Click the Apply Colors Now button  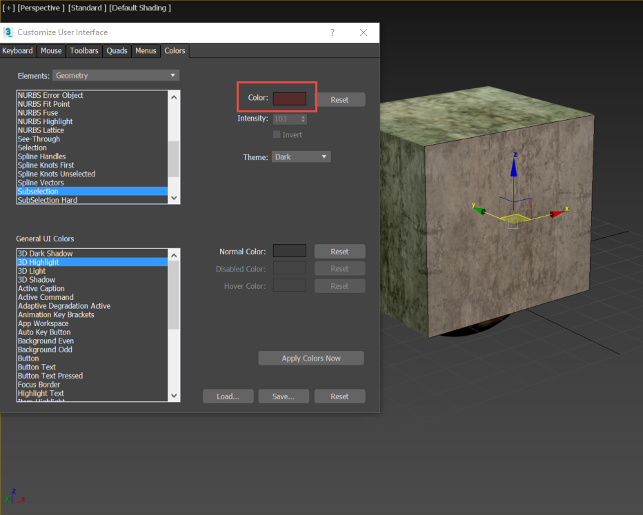[310, 358]
